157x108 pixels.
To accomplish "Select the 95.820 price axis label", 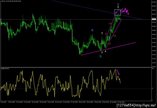I will (154, 10).
